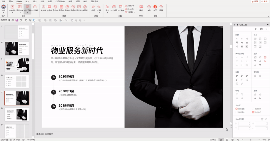Viewport: 270px width, 141px height.
Task: Toggle the 自动换行 checkbox
Action: 253,112
